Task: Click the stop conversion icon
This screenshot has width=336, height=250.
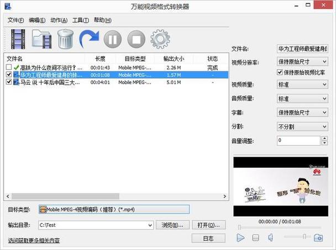Action: coord(136,39)
